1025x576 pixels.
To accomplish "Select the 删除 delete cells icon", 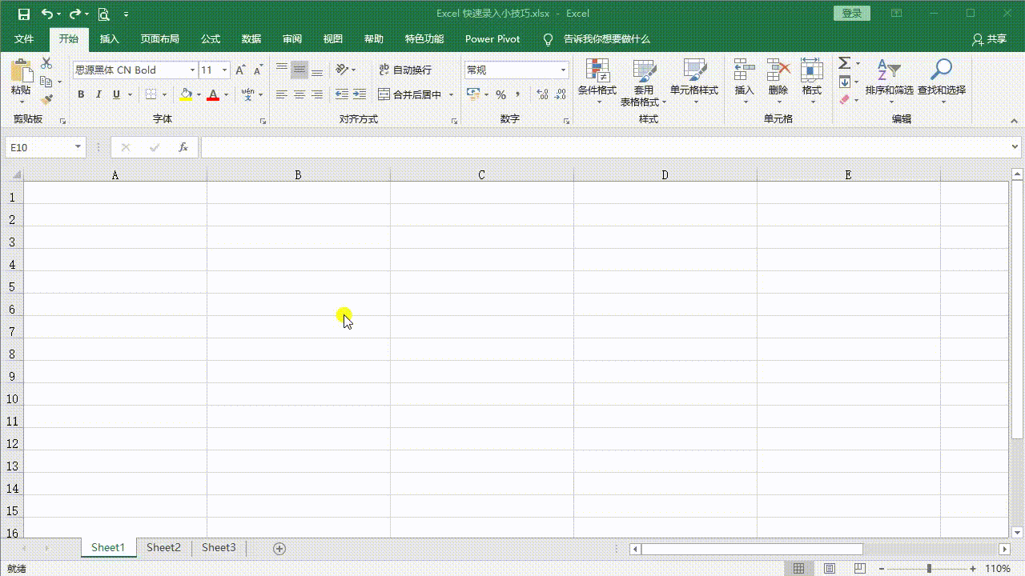I will (777, 76).
